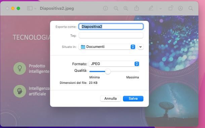Click the Massima label under slider

tap(132, 77)
